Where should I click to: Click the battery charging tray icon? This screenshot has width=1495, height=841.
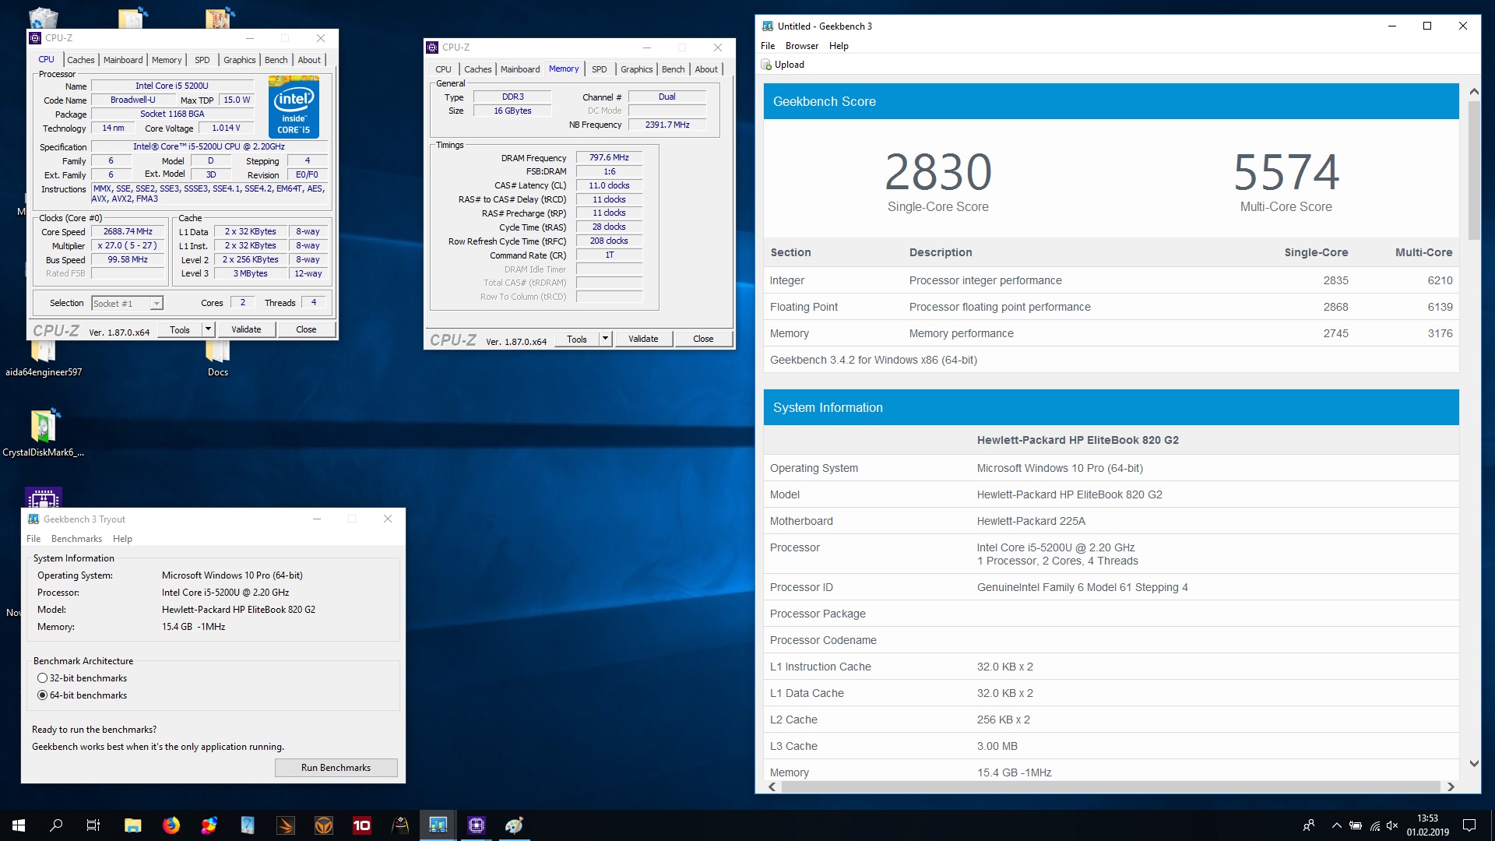tap(1356, 825)
